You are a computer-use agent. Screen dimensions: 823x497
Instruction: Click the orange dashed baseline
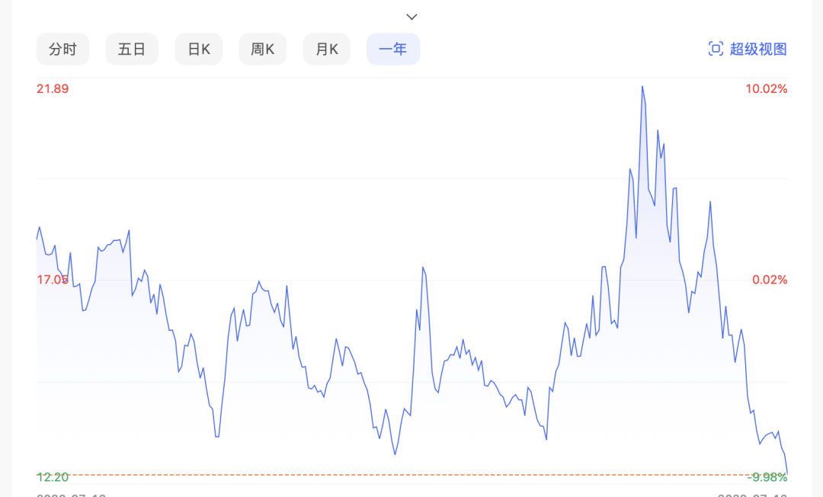pyautogui.click(x=412, y=475)
